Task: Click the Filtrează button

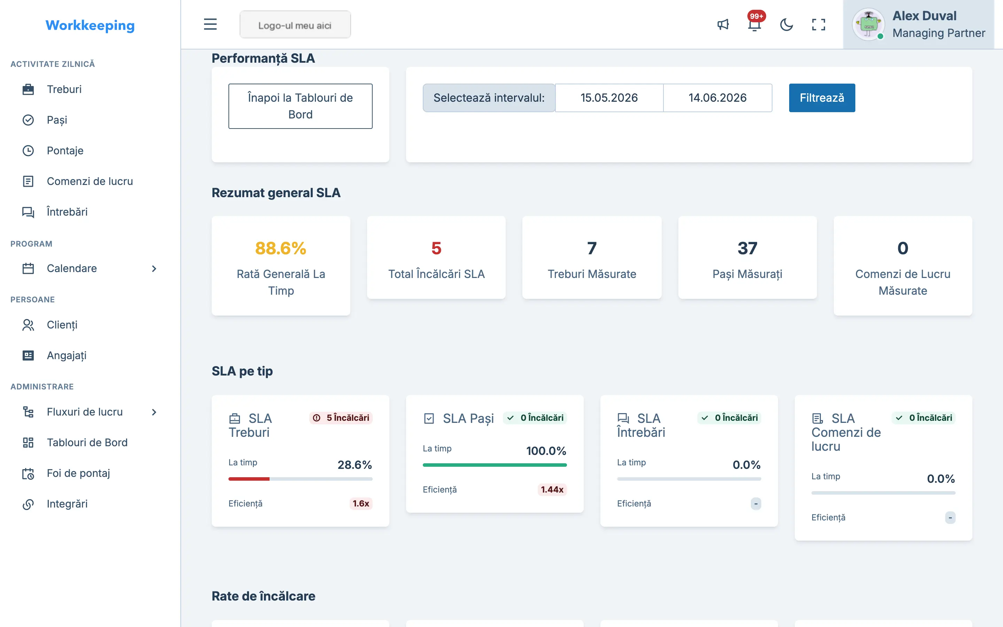Action: [822, 98]
